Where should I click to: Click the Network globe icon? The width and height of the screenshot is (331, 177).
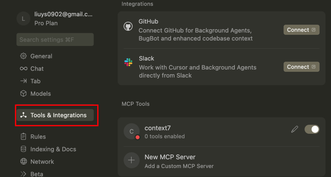(23, 161)
